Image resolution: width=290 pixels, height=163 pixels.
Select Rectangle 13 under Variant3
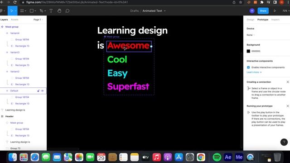point(22,65)
